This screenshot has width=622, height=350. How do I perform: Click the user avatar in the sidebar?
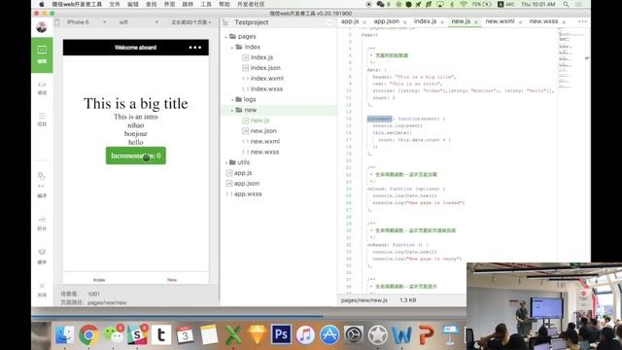pyautogui.click(x=42, y=27)
